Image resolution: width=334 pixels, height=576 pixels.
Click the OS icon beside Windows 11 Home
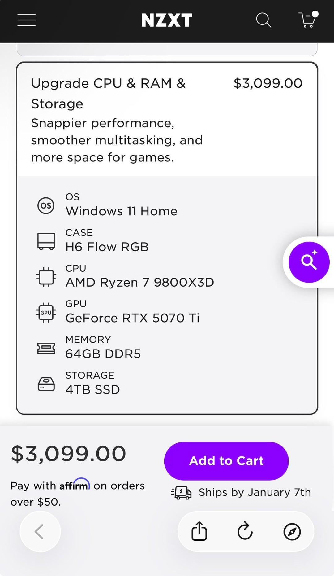pos(46,205)
